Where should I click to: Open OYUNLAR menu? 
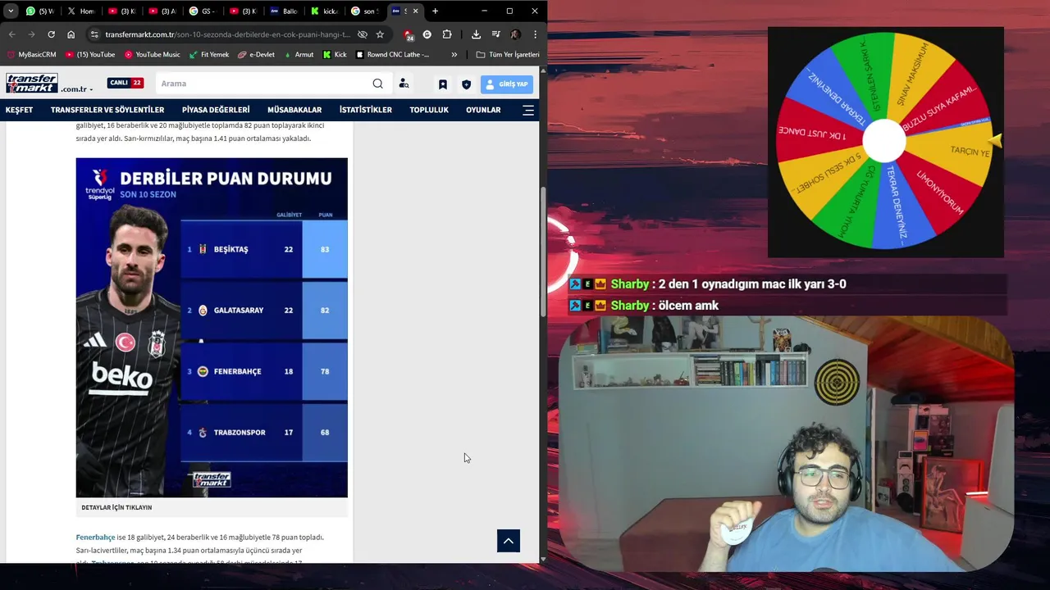pos(483,110)
